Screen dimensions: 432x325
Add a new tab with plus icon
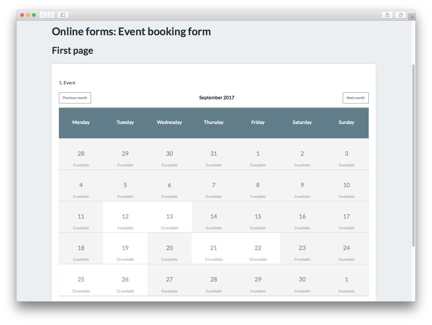point(412,17)
